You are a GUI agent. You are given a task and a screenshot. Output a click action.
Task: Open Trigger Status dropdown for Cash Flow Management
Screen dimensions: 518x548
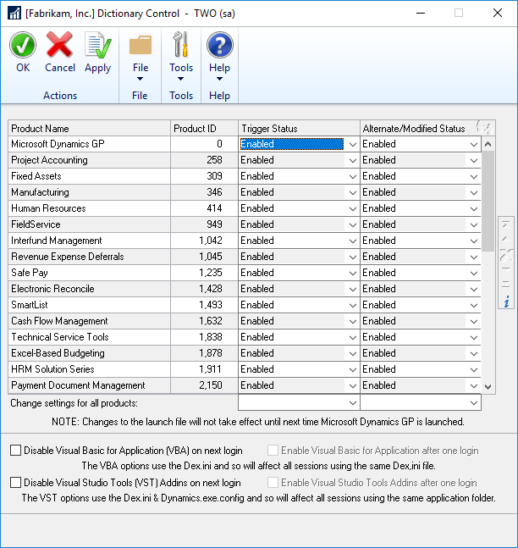352,321
